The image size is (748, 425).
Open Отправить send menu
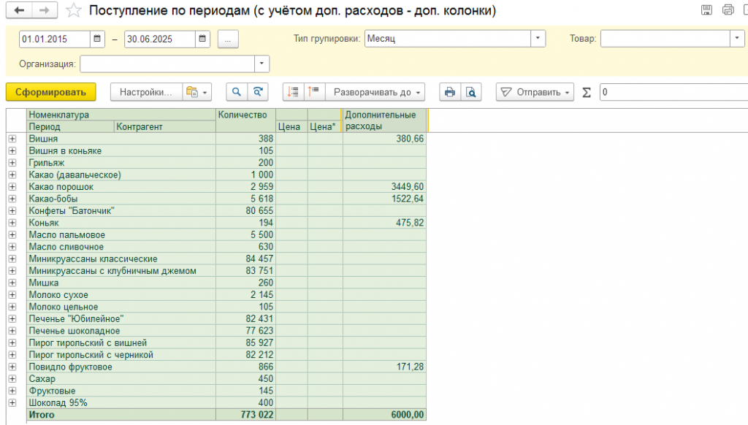[535, 92]
